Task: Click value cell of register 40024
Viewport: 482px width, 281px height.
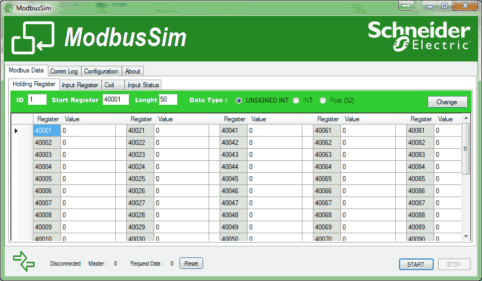Action: click(x=182, y=167)
